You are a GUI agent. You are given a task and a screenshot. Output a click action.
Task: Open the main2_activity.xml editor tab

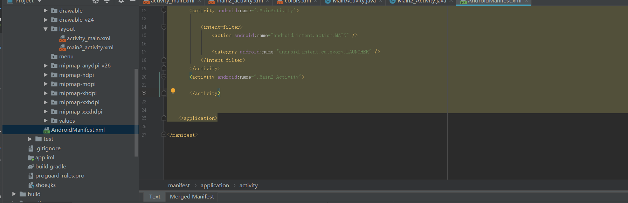tap(240, 2)
